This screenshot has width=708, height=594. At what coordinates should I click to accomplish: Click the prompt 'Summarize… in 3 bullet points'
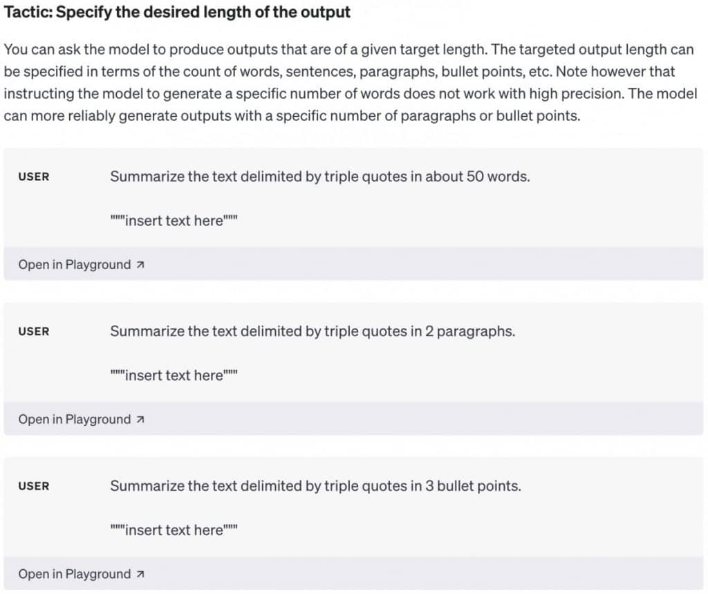[x=315, y=485]
